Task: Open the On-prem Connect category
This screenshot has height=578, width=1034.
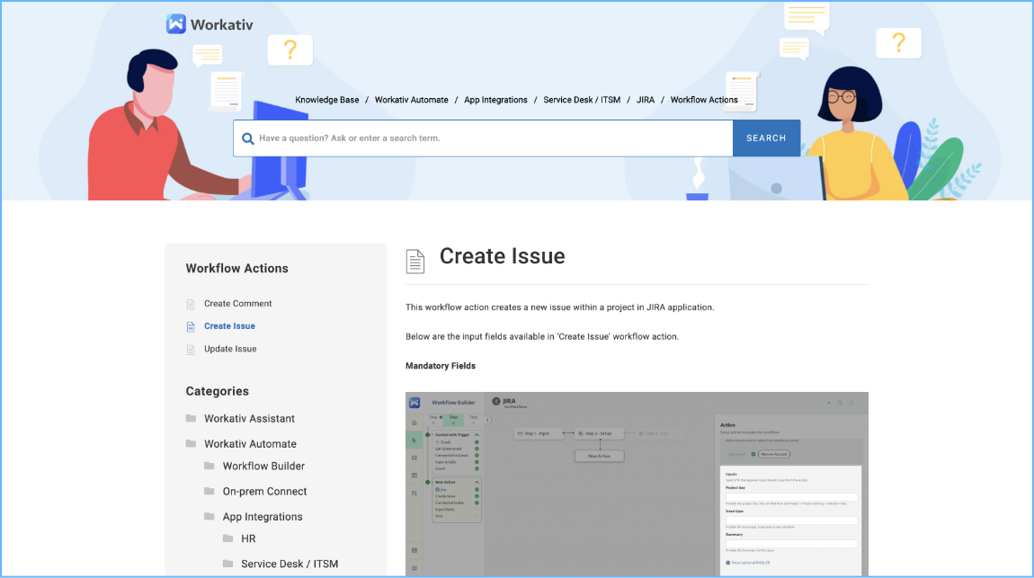Action: click(264, 492)
